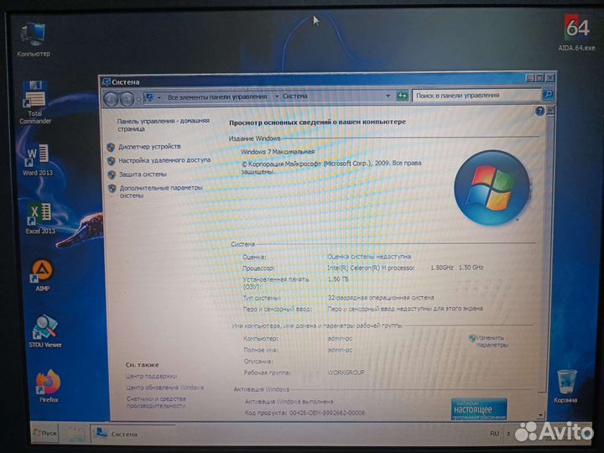Image resolution: width=604 pixels, height=453 pixels.
Task: Click the '1,50 ГБ' memory value
Action: tap(338, 279)
